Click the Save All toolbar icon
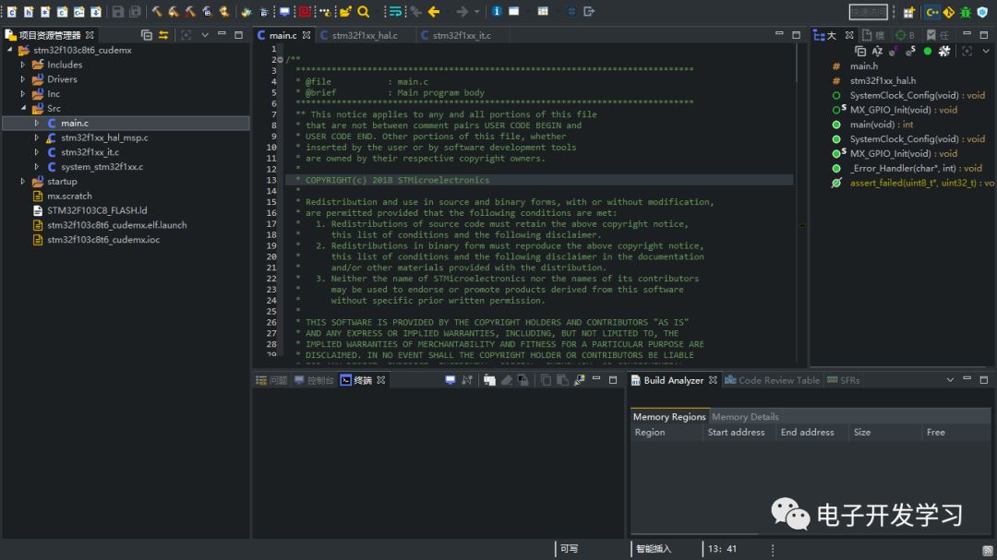 tap(135, 11)
